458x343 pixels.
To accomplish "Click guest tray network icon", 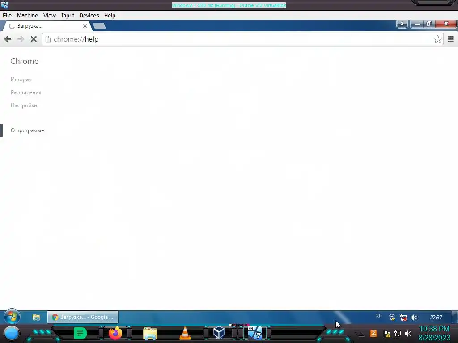I will click(x=403, y=318).
